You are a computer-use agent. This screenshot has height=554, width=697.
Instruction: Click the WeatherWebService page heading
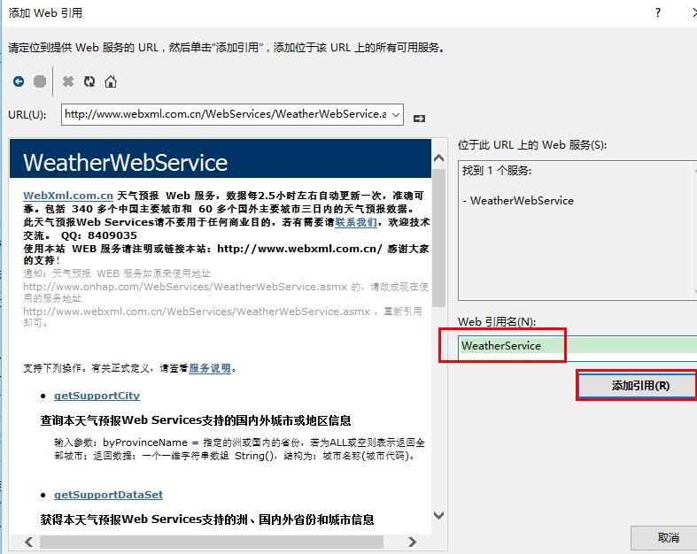coord(126,163)
